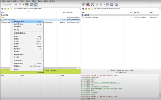This screenshot has height=100, width=161.
Task: Click the globe icon in remote toolbar
Action: tap(116, 5)
